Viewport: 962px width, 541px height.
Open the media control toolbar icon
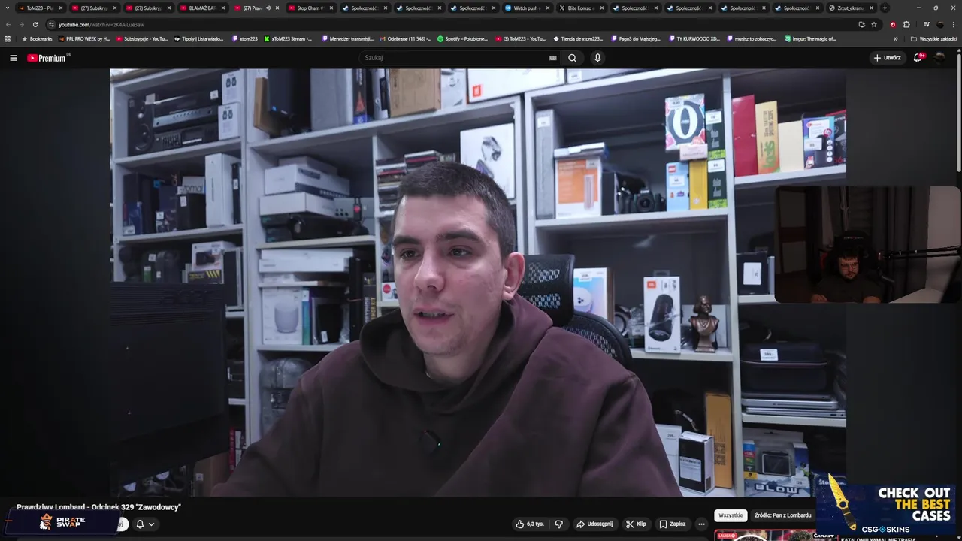pos(926,24)
